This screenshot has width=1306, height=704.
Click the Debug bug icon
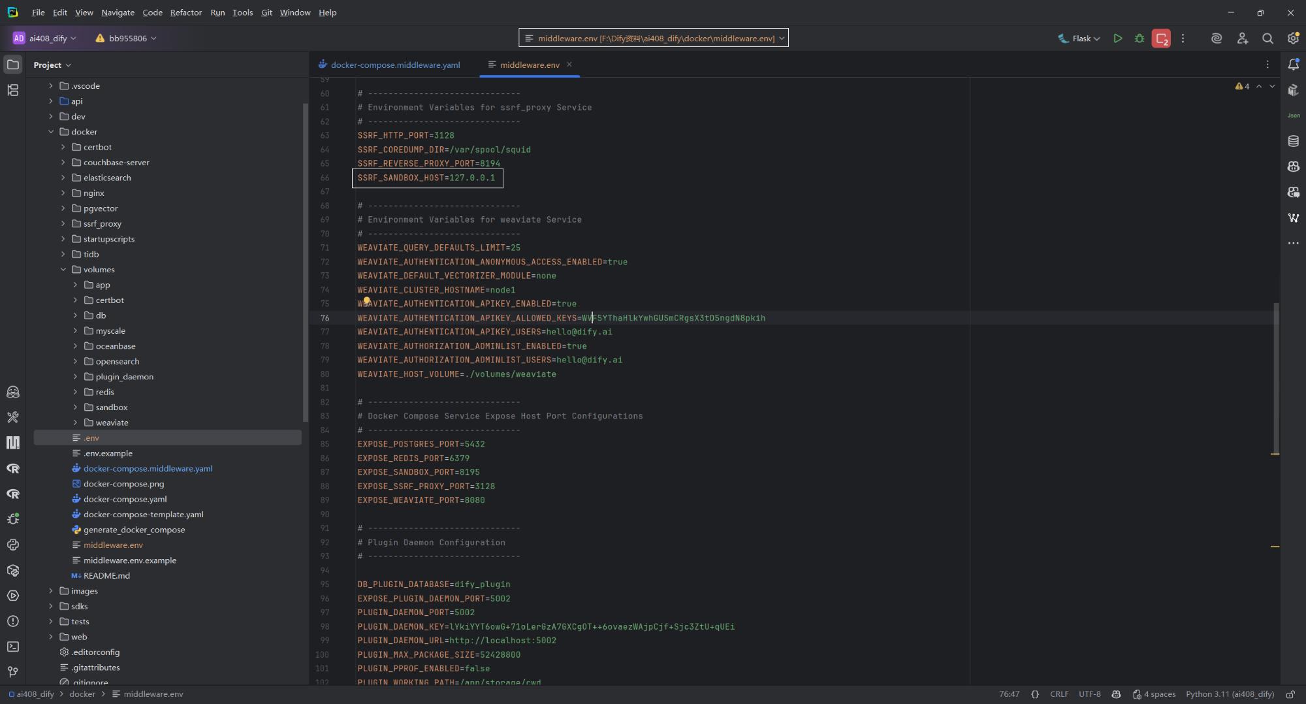click(x=1139, y=39)
